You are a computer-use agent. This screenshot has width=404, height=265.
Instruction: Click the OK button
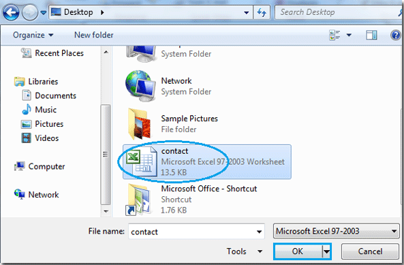pos(298,251)
